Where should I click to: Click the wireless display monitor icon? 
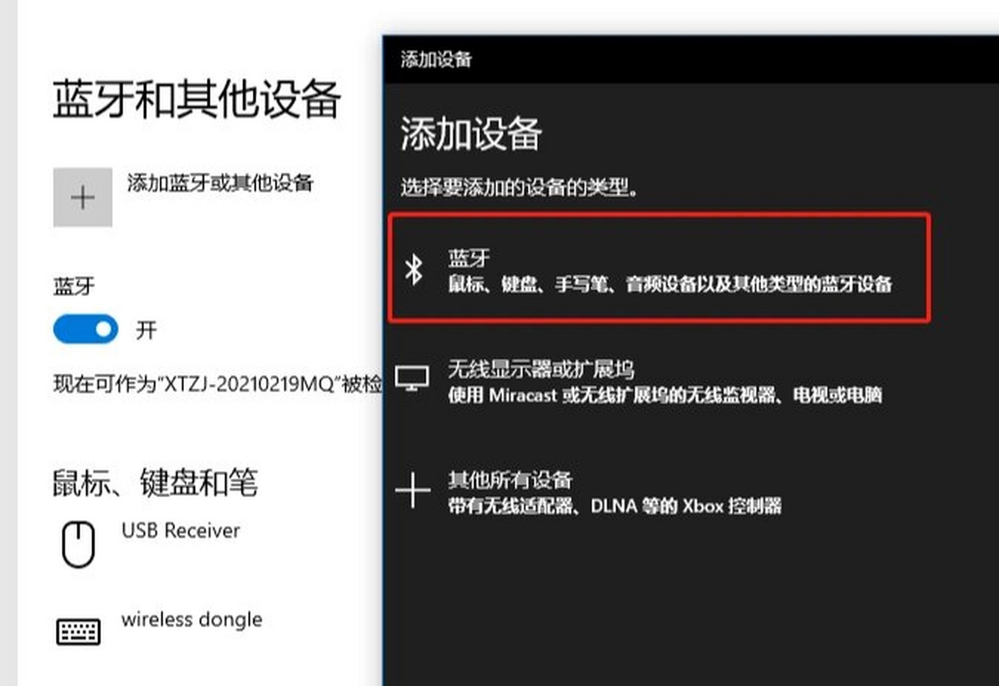(412, 378)
